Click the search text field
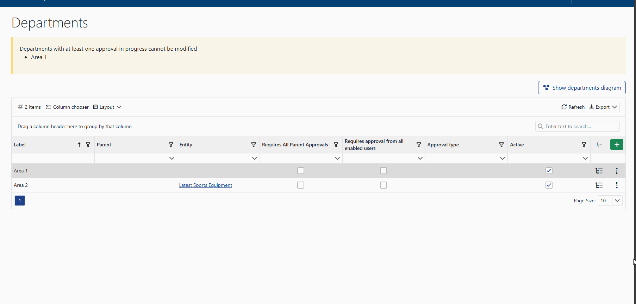Image resolution: width=636 pixels, height=304 pixels. pos(580,126)
